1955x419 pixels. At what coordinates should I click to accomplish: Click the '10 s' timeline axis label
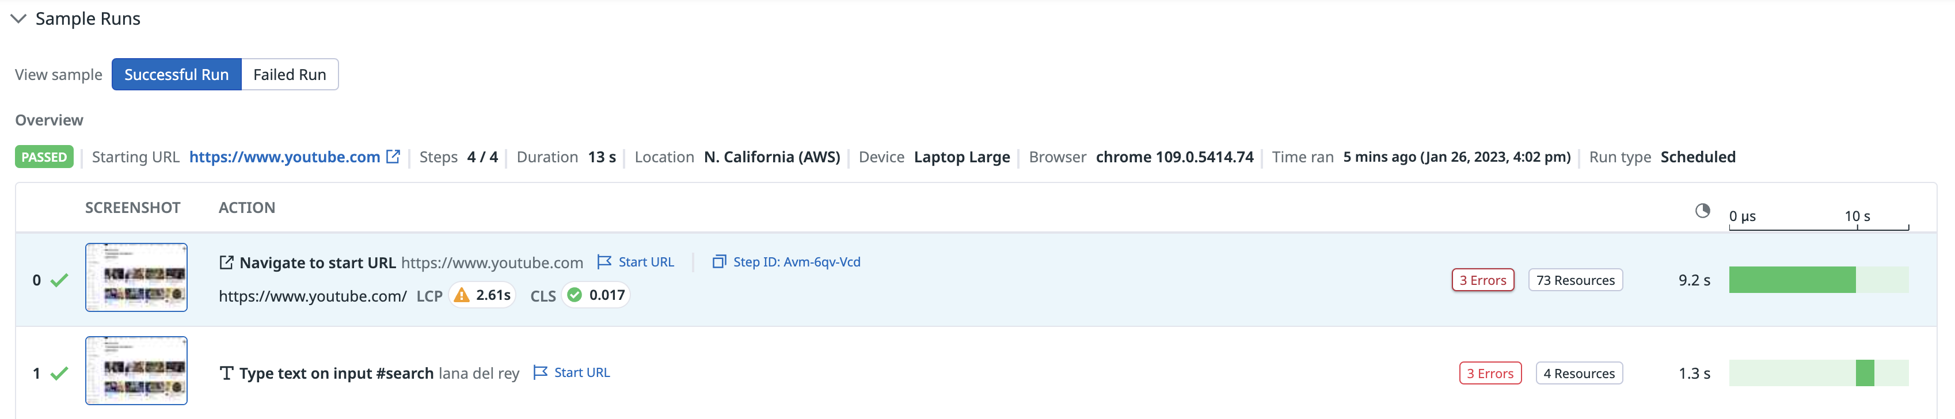1857,216
